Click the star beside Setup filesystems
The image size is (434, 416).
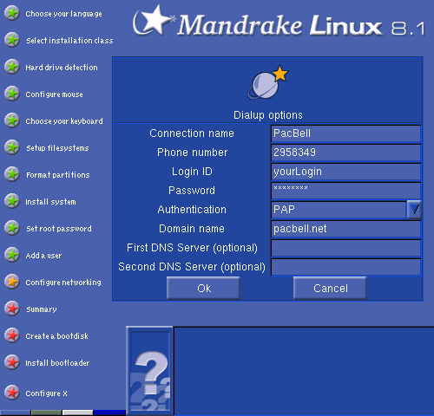tap(12, 147)
